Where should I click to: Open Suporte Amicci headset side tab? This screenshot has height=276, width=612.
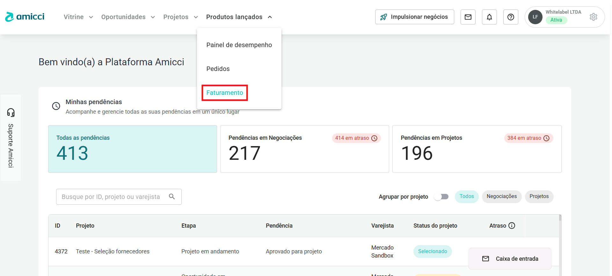coord(11,138)
